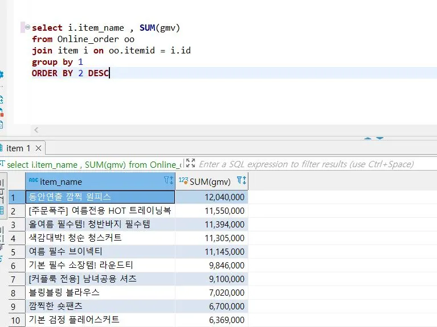The width and height of the screenshot is (437, 327).
Task: Click the value 6,369,000
Action: [x=227, y=320]
